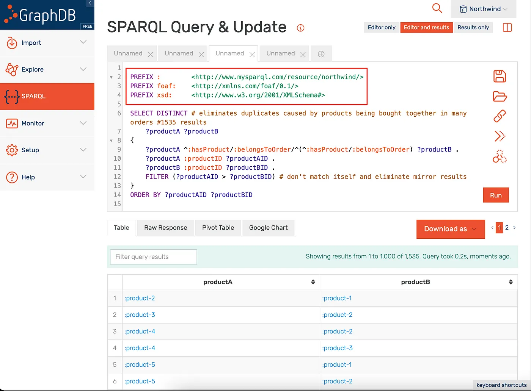Open :product-1 link in row 1
This screenshot has width=531, height=391.
point(337,298)
